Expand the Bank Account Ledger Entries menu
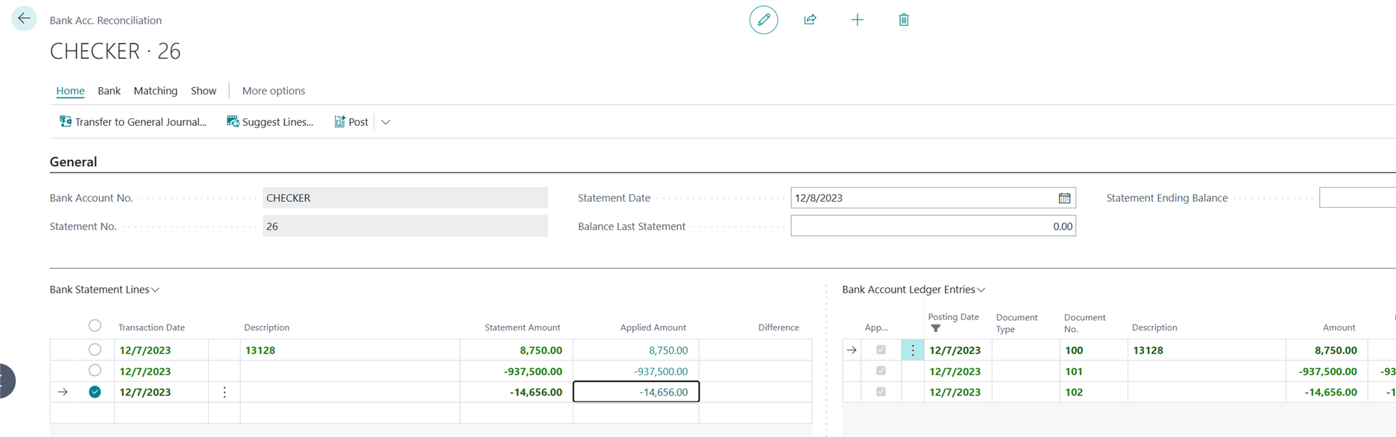Screen dimensions: 1396x437 click(914, 290)
